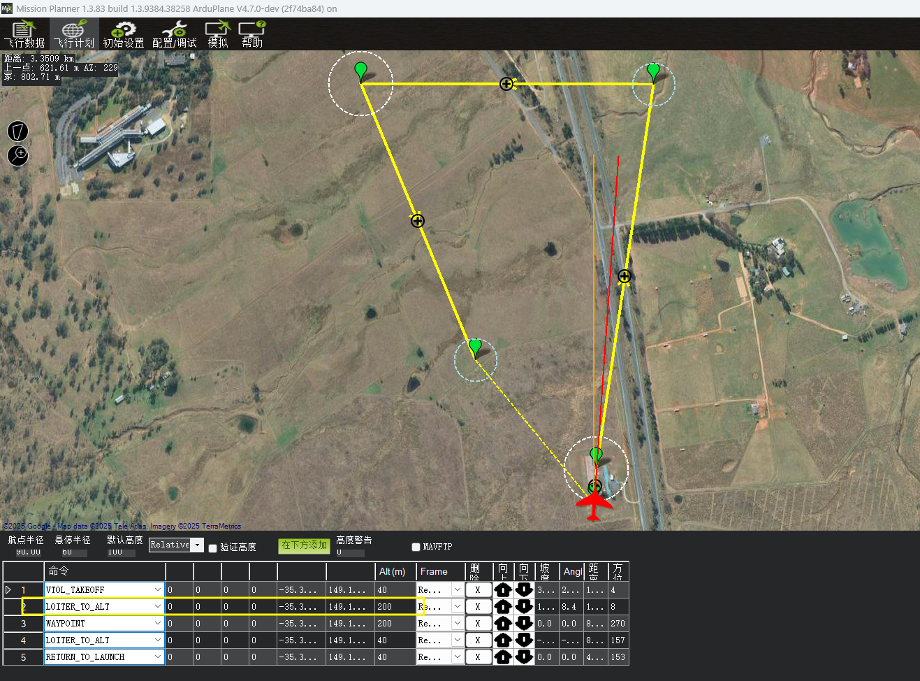920x681 pixels.
Task: Open Frame dropdown for WAYPOINT row
Action: [x=457, y=624]
